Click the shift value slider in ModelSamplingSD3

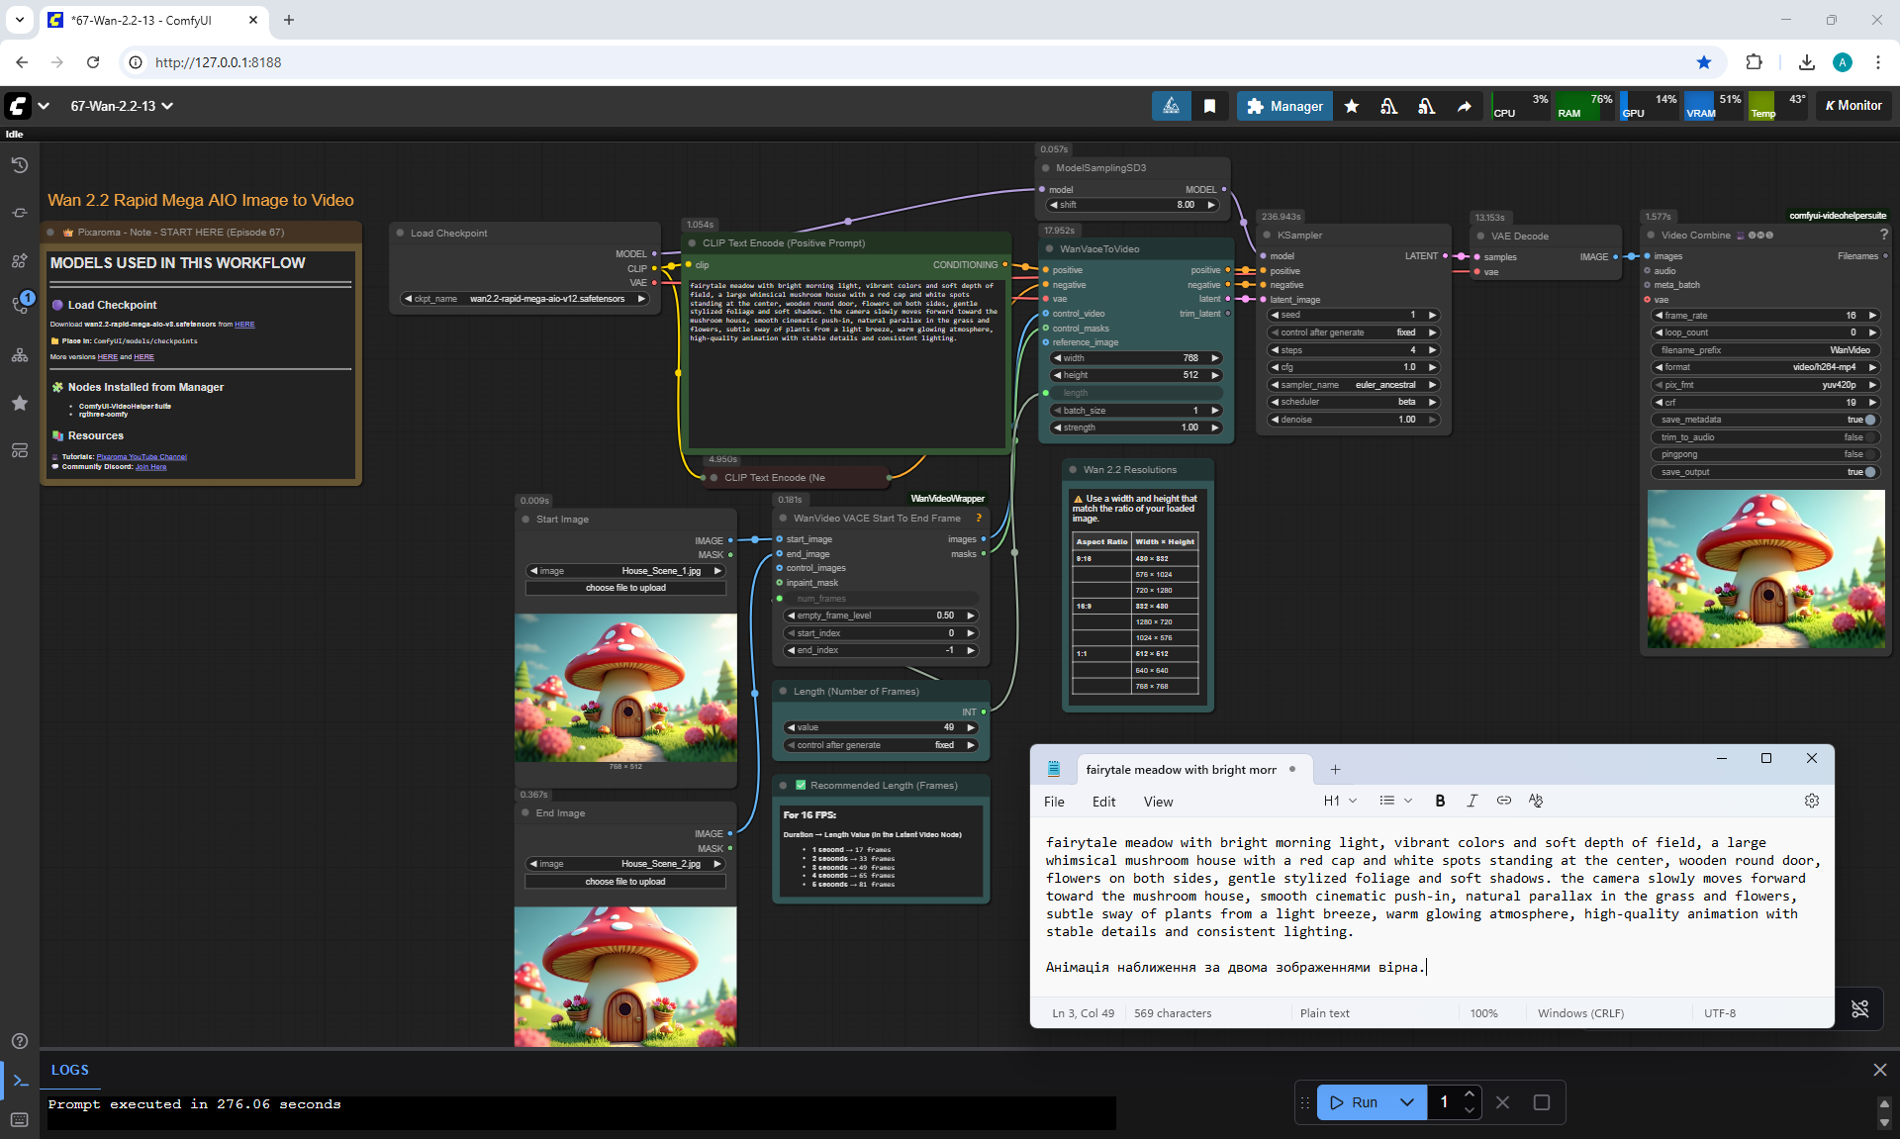click(1133, 205)
